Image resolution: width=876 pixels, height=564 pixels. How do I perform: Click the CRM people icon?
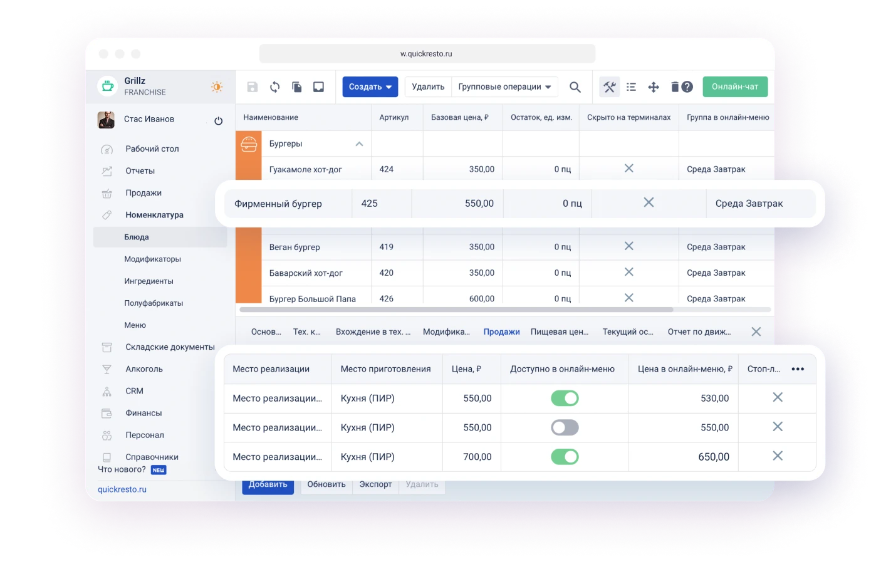tap(107, 391)
